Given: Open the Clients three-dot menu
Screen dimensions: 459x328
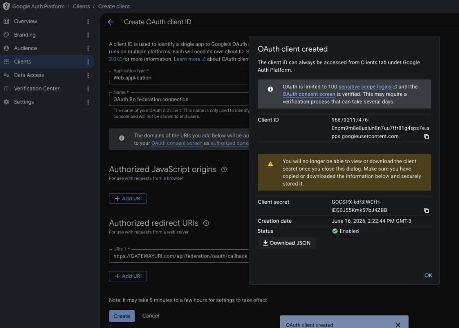Looking at the screenshot, I should (x=88, y=62).
